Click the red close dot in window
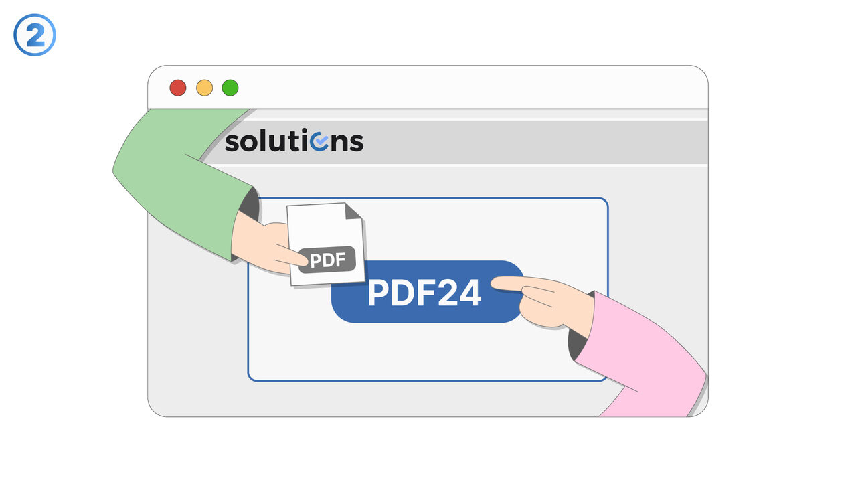The height and width of the screenshot is (482, 856). coord(177,88)
